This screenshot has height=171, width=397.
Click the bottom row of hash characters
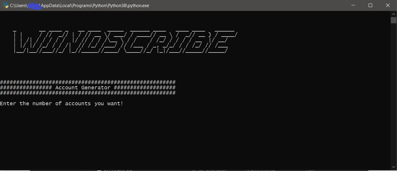pos(88,93)
